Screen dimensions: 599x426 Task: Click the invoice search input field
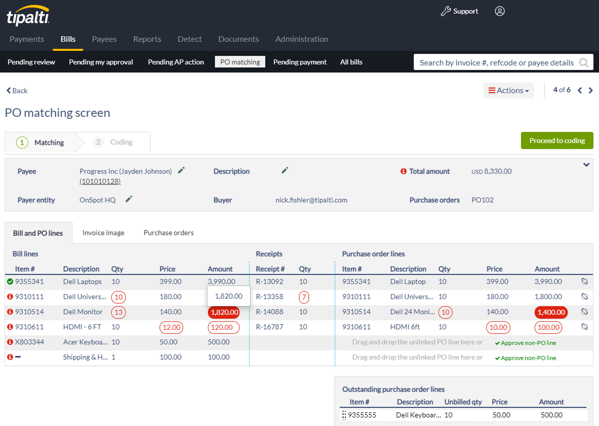click(496, 62)
